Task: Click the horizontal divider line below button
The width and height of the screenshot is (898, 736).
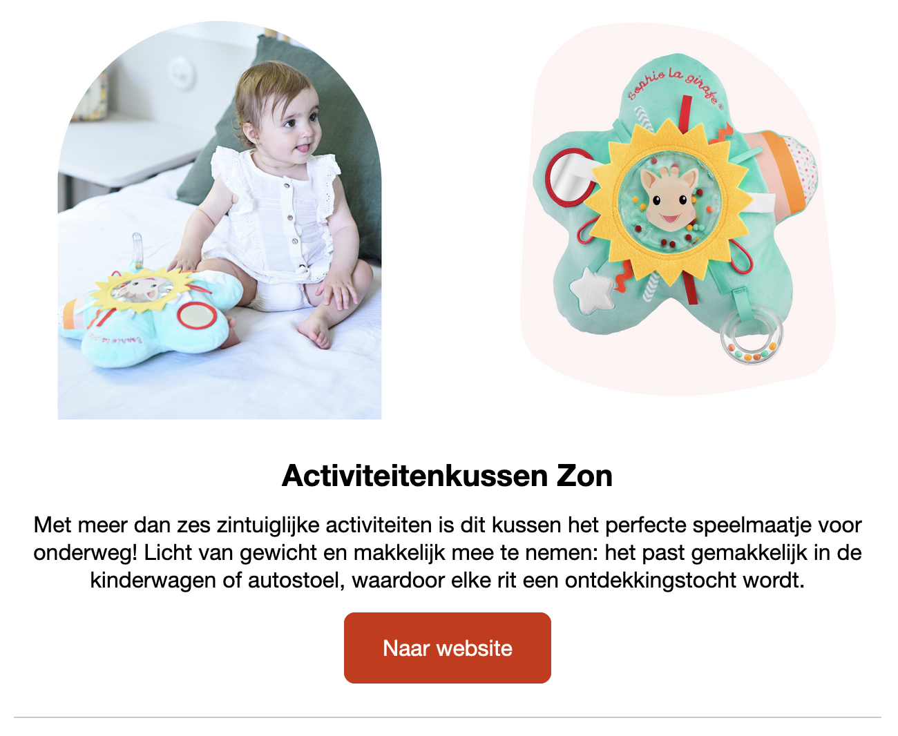Action: coord(448,717)
